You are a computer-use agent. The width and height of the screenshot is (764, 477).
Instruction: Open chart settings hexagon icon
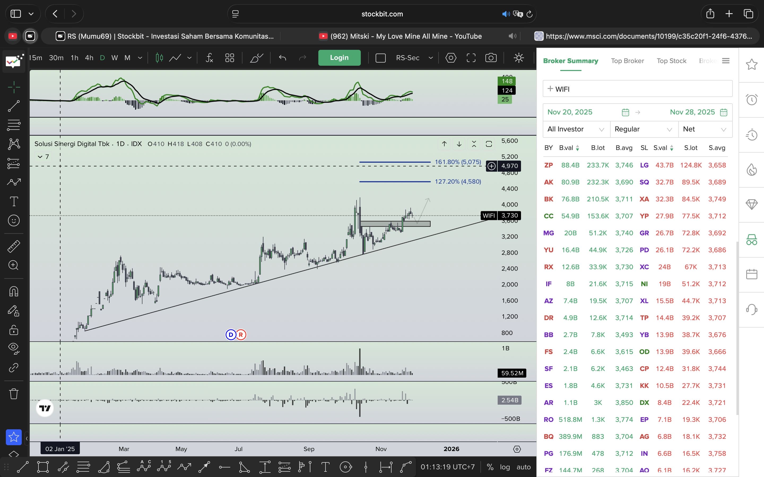(451, 58)
